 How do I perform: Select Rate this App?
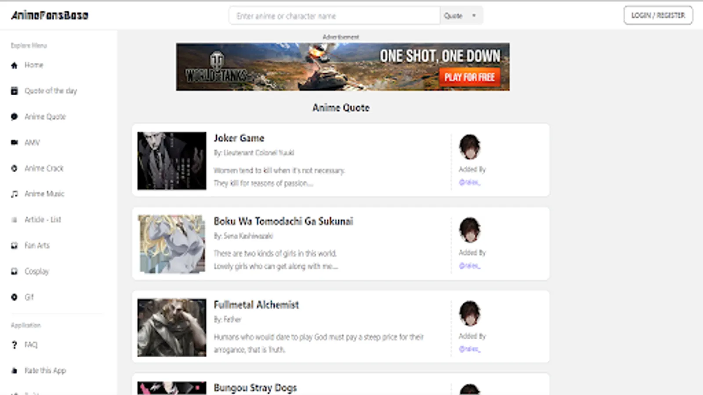(x=45, y=371)
